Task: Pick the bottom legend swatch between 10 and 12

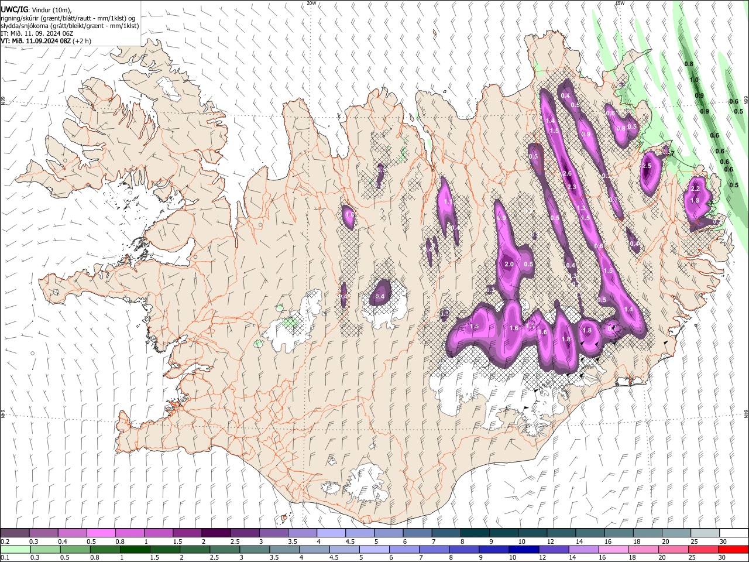Action: (524, 549)
